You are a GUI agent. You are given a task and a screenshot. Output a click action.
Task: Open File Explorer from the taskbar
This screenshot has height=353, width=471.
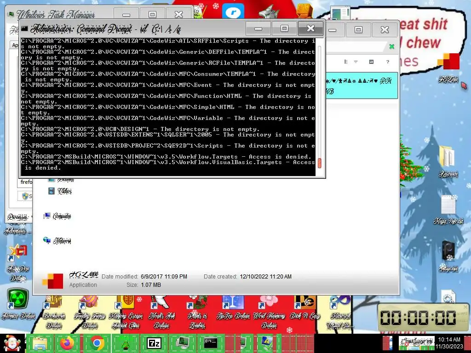[x=40, y=343]
